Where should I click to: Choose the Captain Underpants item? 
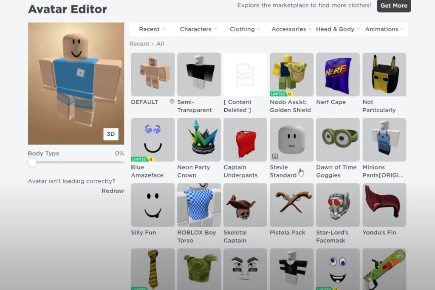245,140
